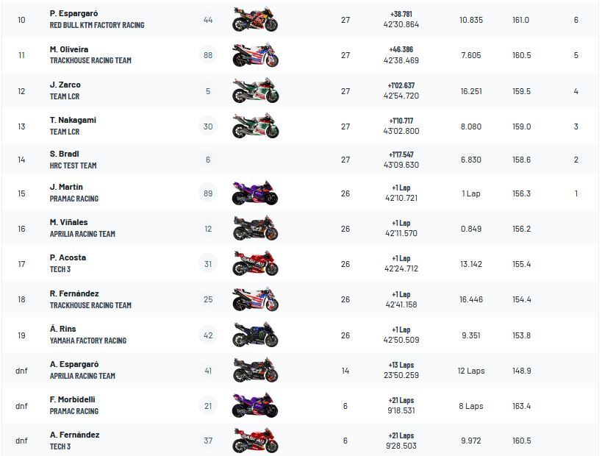This screenshot has width=602, height=456.
Task: Click RED BULL KTM FACTORY RACING team label
Action: click(97, 25)
